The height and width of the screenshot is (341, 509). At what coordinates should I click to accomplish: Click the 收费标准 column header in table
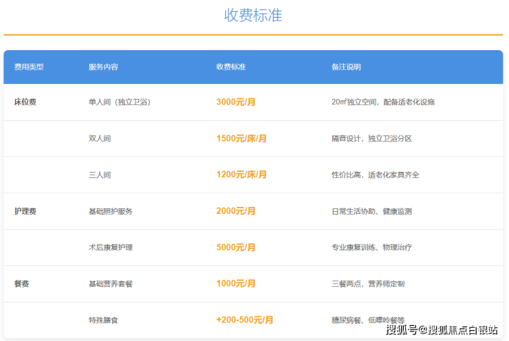click(231, 67)
